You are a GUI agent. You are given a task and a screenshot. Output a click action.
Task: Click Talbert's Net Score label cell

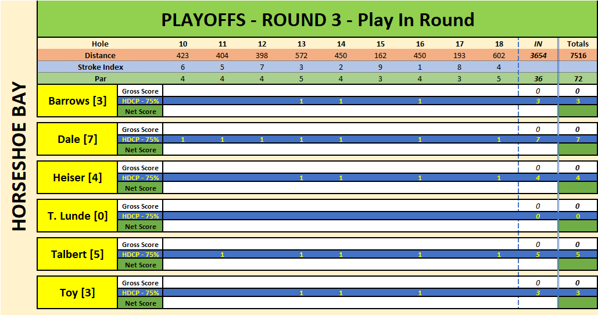[140, 265]
